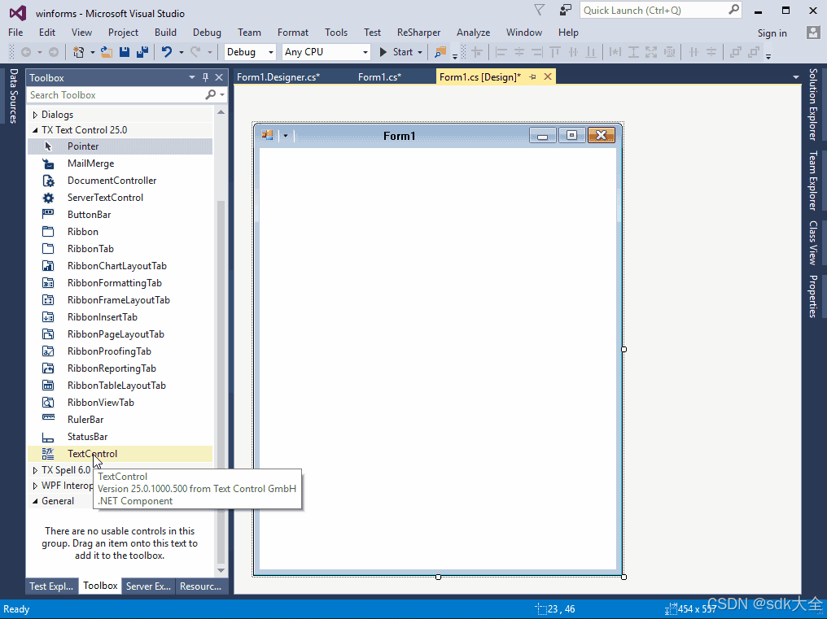
Task: Expand the Dialogs group in the Toolbox
Action: pos(36,114)
